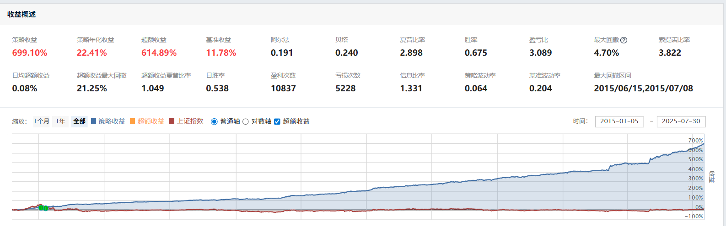The height and width of the screenshot is (226, 726).
Task: Click the first green drawdown marker on chart
Action: 41,208
